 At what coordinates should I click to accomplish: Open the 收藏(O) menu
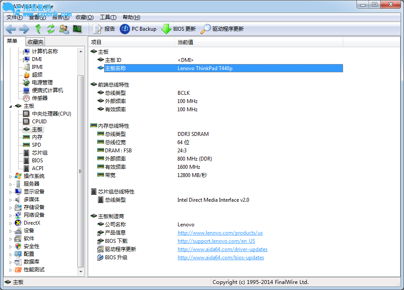tap(85, 17)
